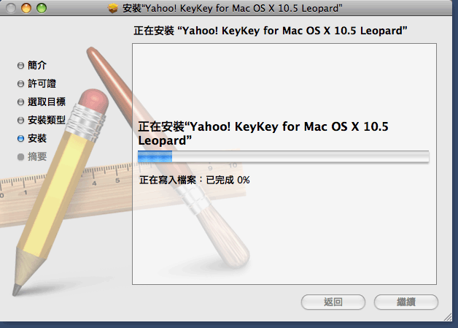Click the heading 正在安裝 Yahoo! KeyKey above the pane
Image resolution: width=458 pixels, height=328 pixels.
coord(271,31)
